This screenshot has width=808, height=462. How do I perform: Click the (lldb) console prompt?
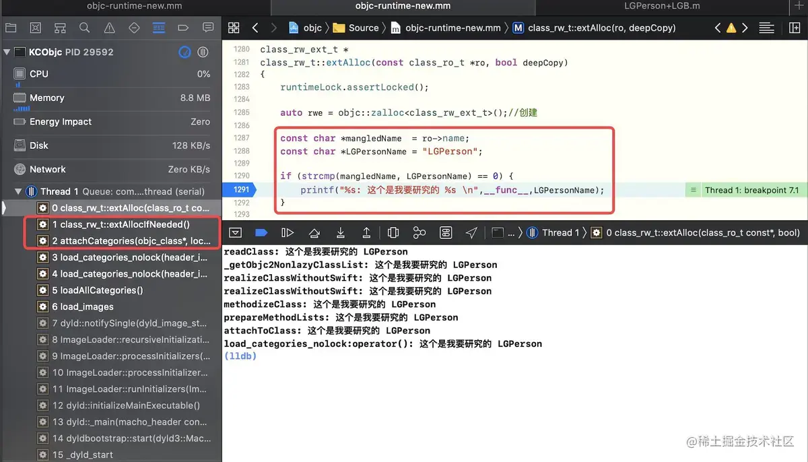(240, 356)
